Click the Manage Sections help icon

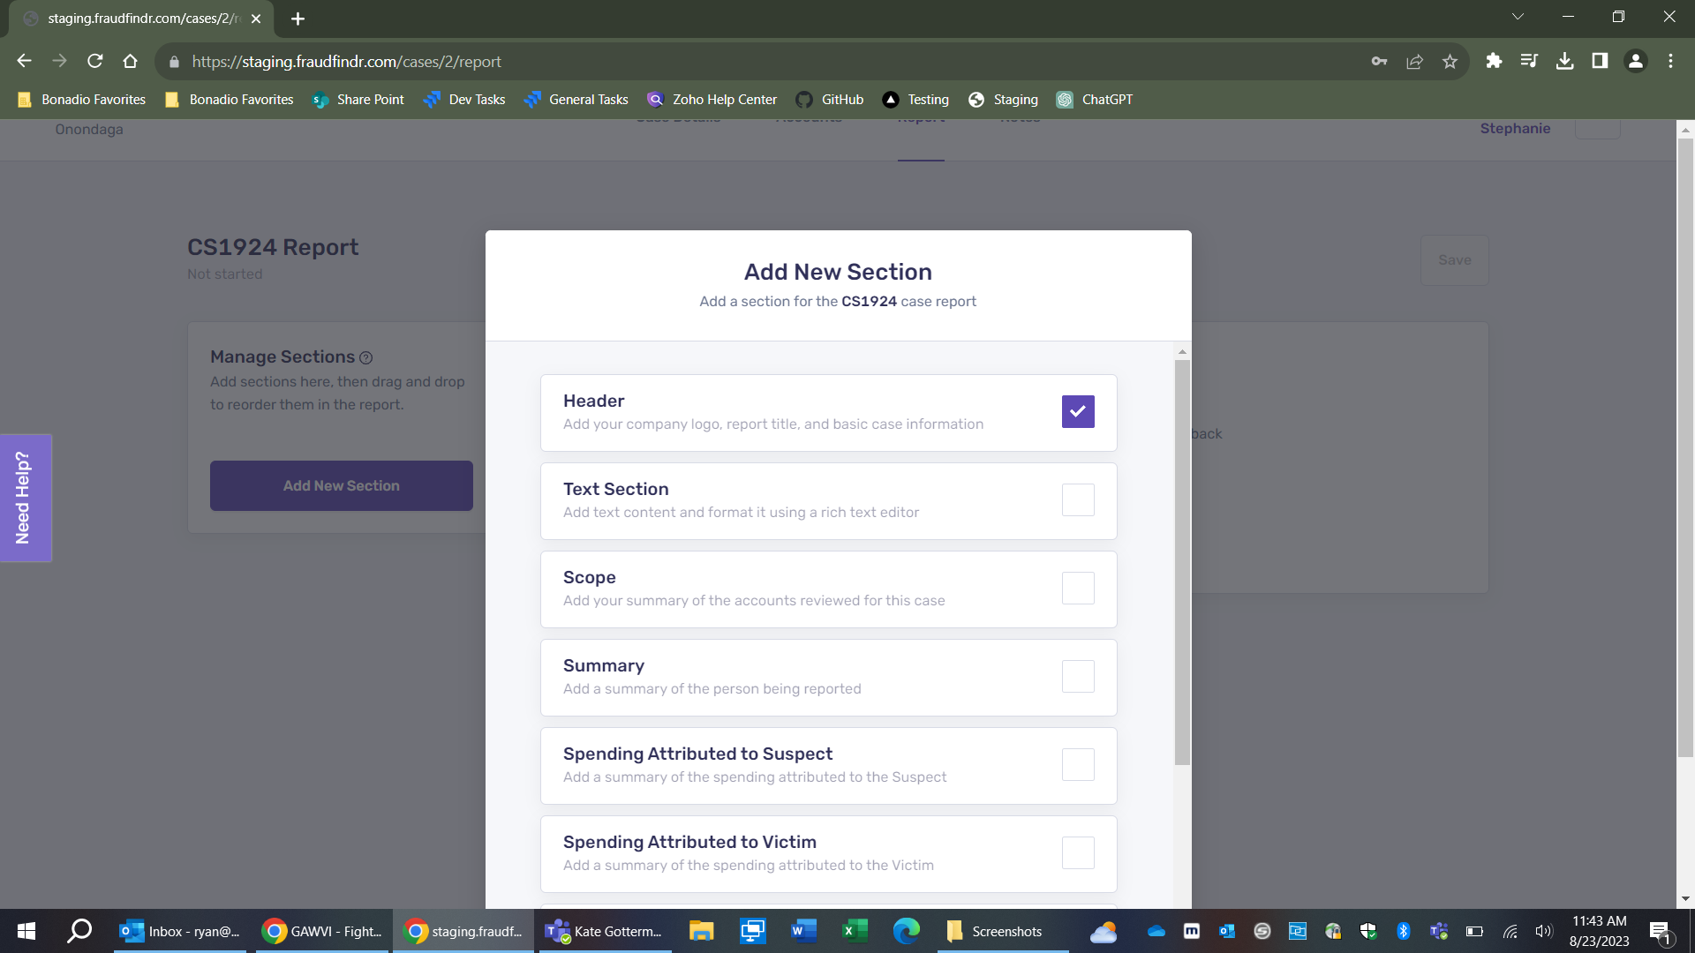(366, 357)
